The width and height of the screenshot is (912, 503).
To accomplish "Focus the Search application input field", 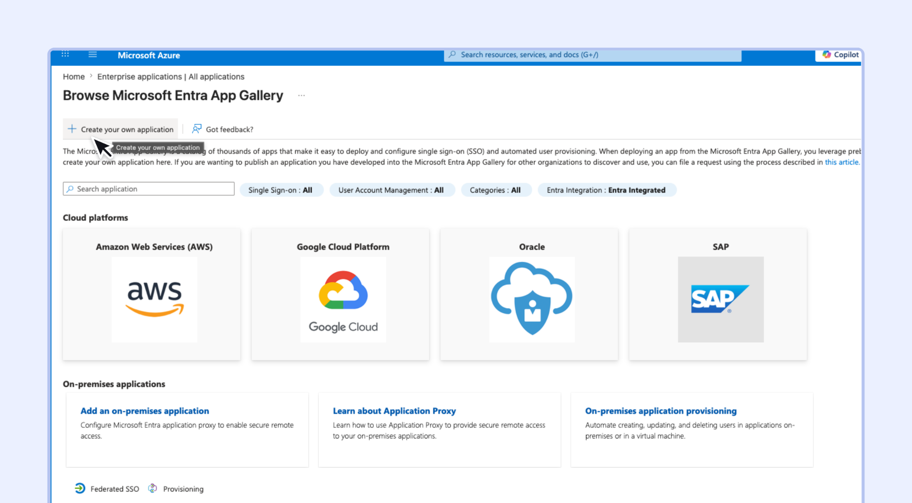I will tap(149, 189).
